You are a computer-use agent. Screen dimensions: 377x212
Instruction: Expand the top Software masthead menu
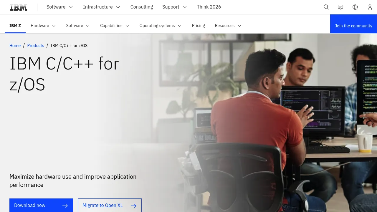[x=60, y=7]
